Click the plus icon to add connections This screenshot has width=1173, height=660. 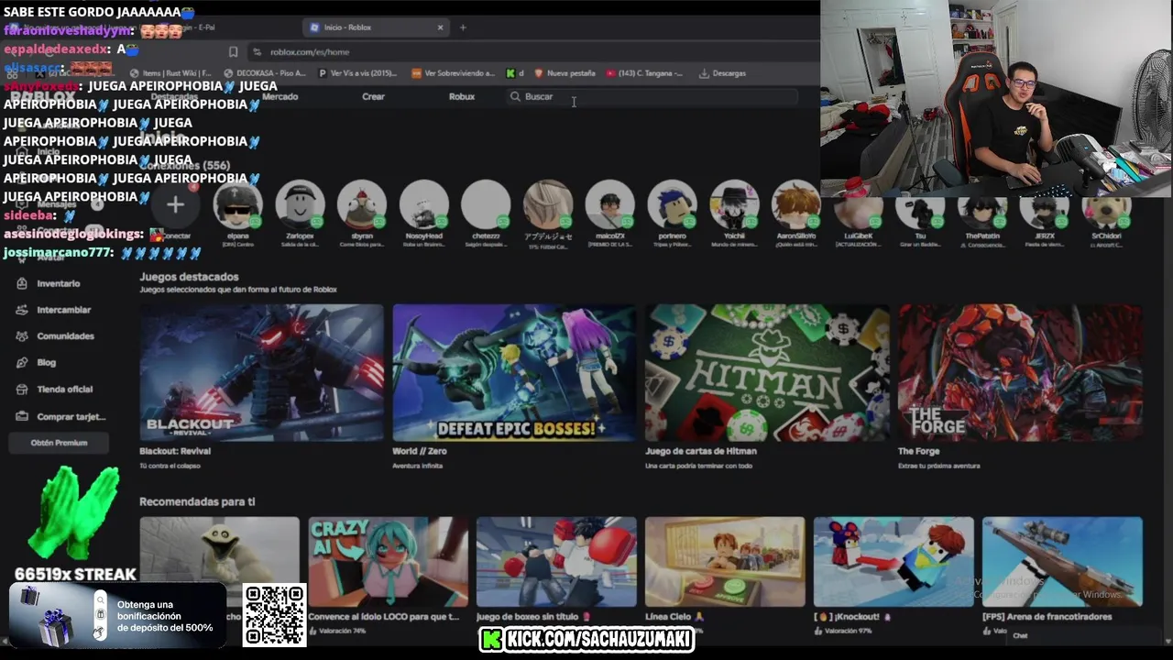(x=175, y=204)
